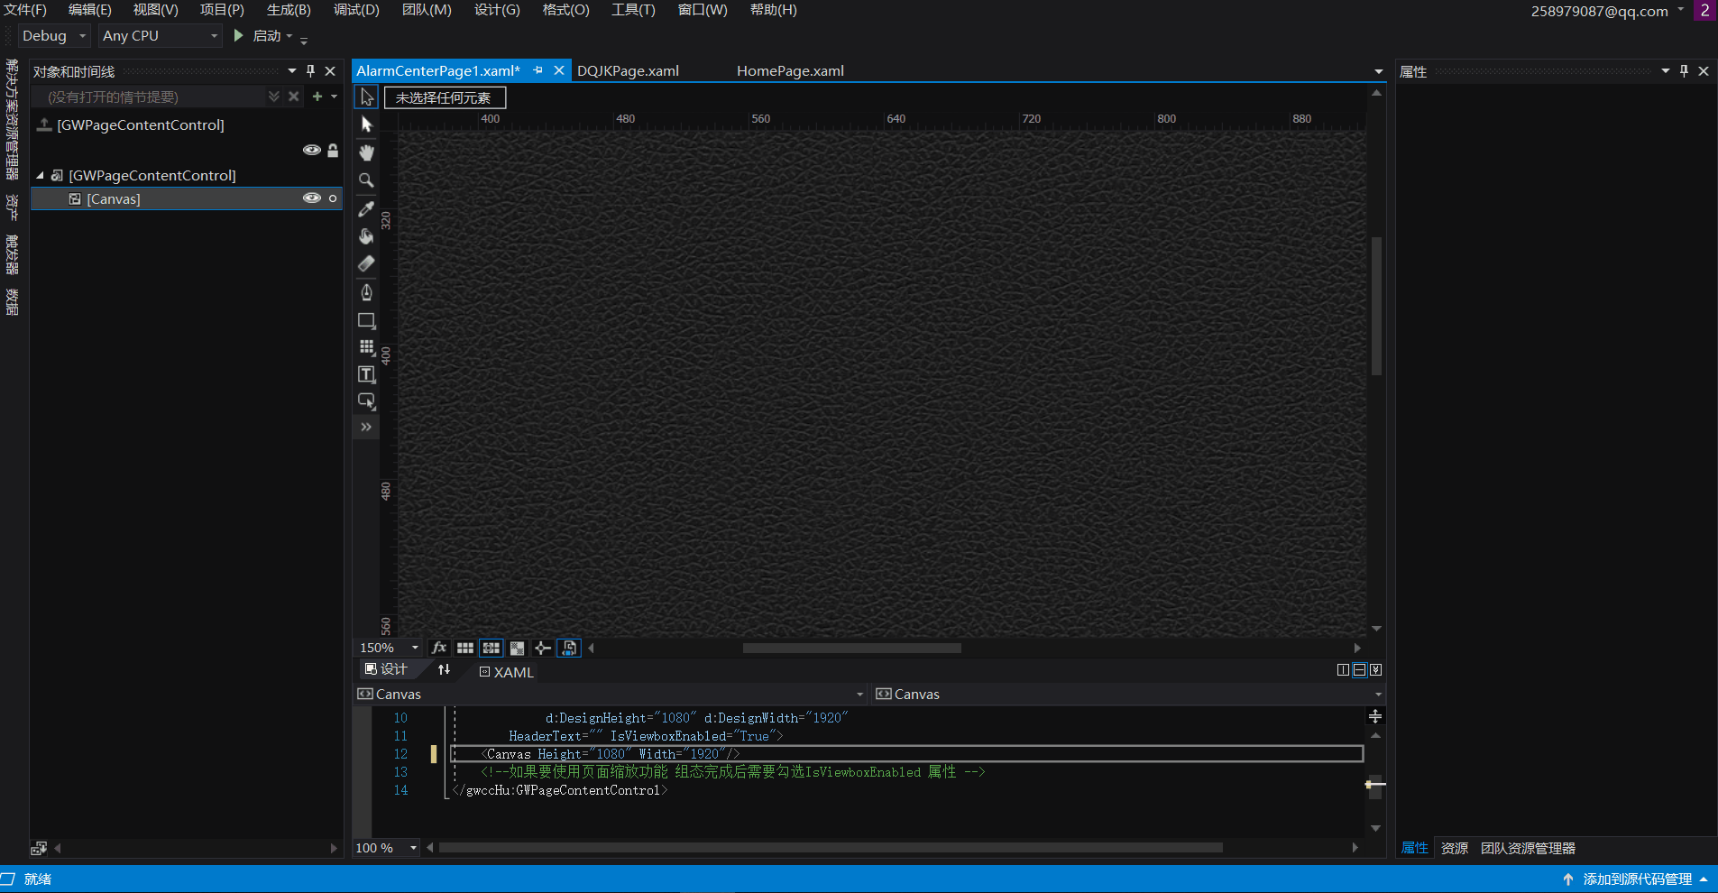Viewport: 1718px width, 893px height.
Task: Open the 150% designer zoom dropdown
Action: coord(415,648)
